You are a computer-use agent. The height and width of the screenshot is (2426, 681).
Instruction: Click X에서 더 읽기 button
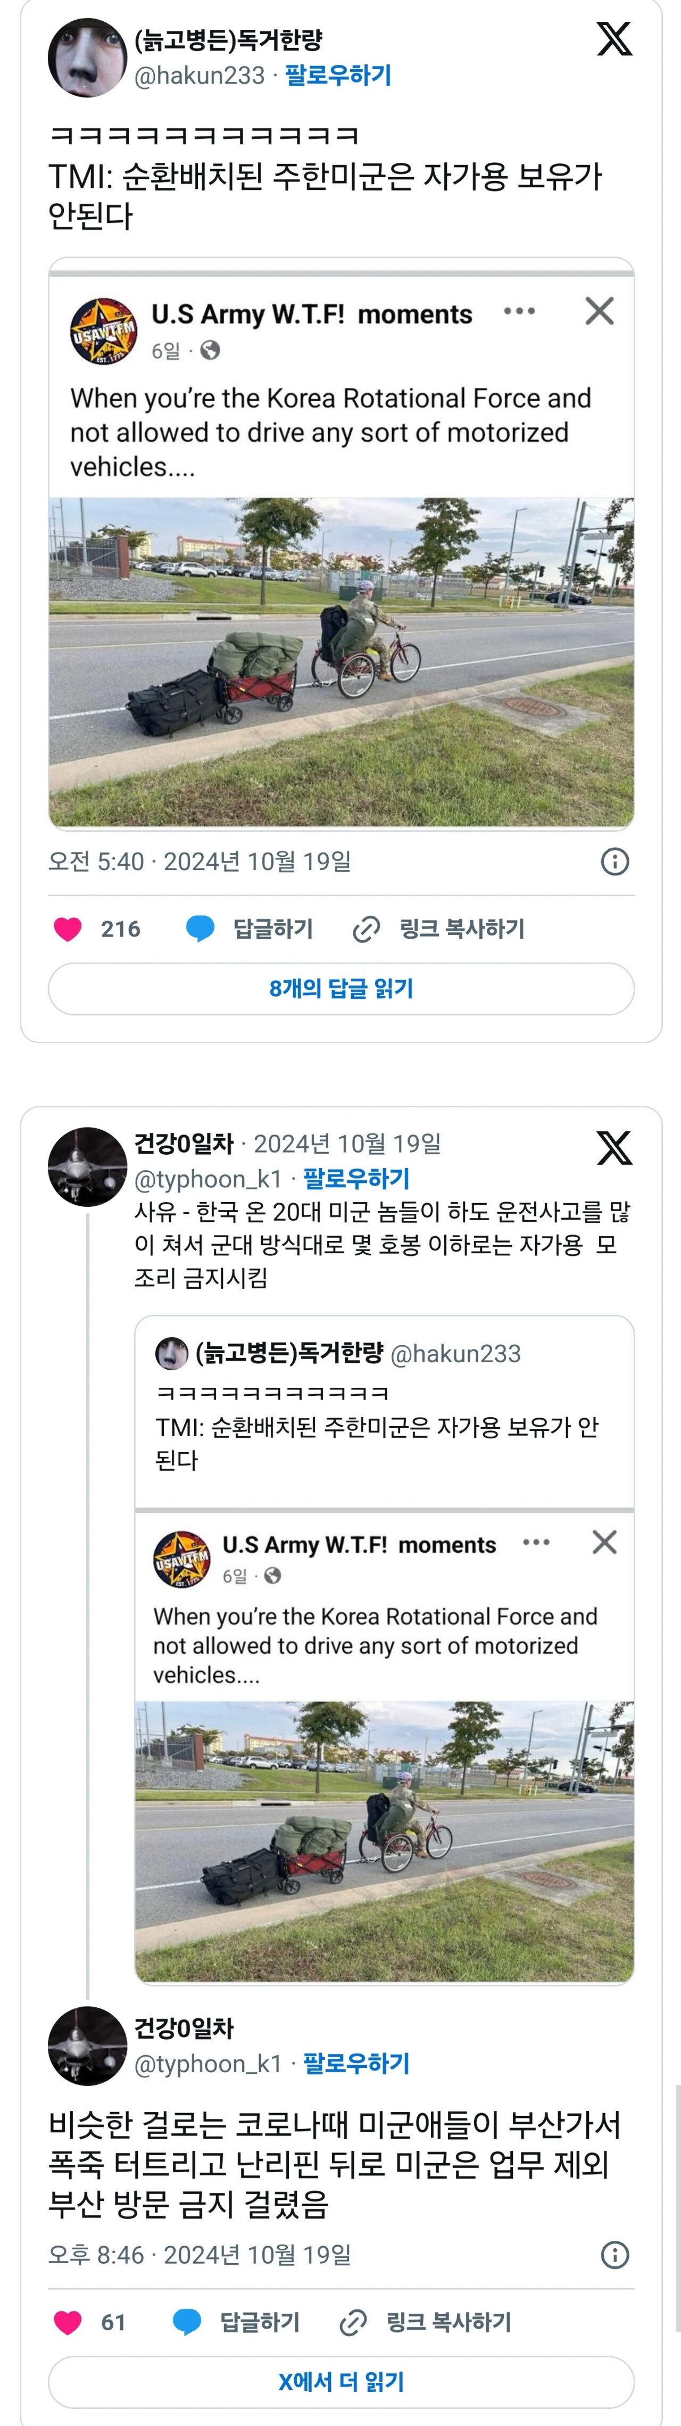coord(341,2382)
